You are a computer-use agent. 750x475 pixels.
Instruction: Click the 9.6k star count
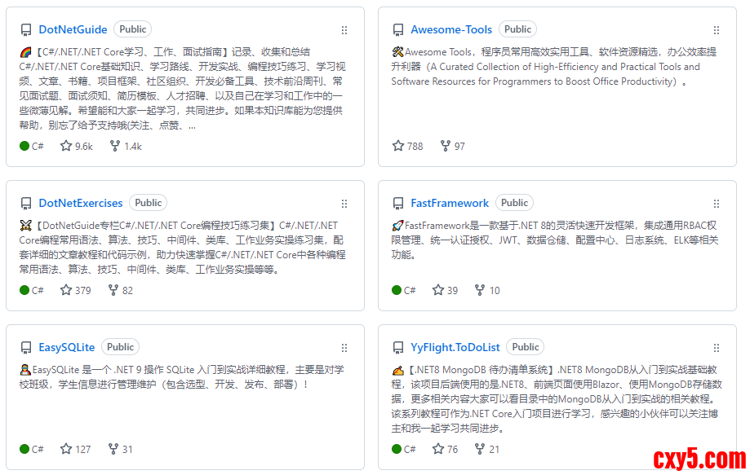pos(84,147)
